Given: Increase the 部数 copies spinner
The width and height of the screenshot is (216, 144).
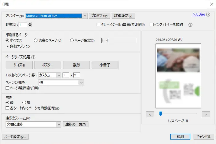Looking at the screenshot, I should pos(30,23).
